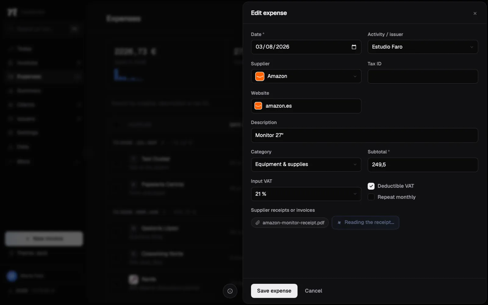Click the Amazon icon in Website field

tap(258, 106)
